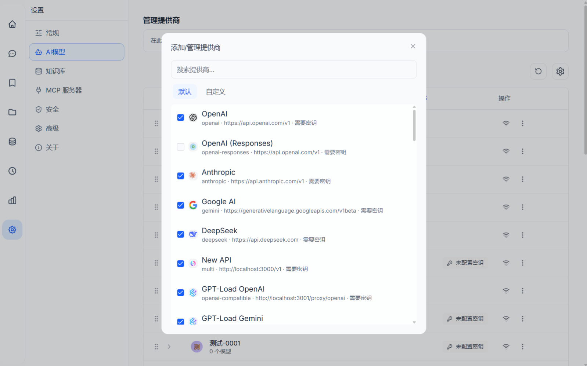
Task: Uncheck the DeepSeek provider checkbox
Action: (180, 234)
